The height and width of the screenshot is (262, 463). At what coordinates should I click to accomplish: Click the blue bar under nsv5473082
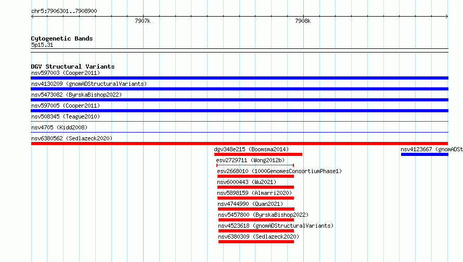tap(239, 100)
